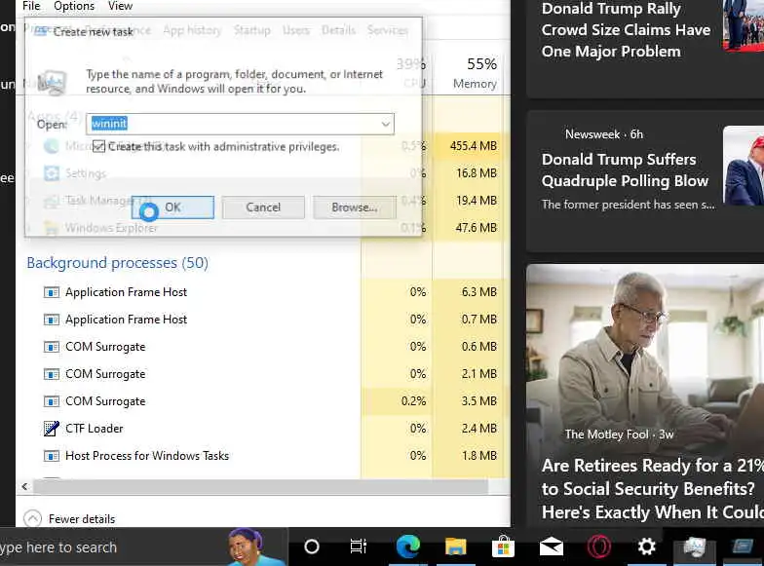This screenshot has height=566, width=764.
Task: Open the Browse... file picker
Action: point(355,208)
